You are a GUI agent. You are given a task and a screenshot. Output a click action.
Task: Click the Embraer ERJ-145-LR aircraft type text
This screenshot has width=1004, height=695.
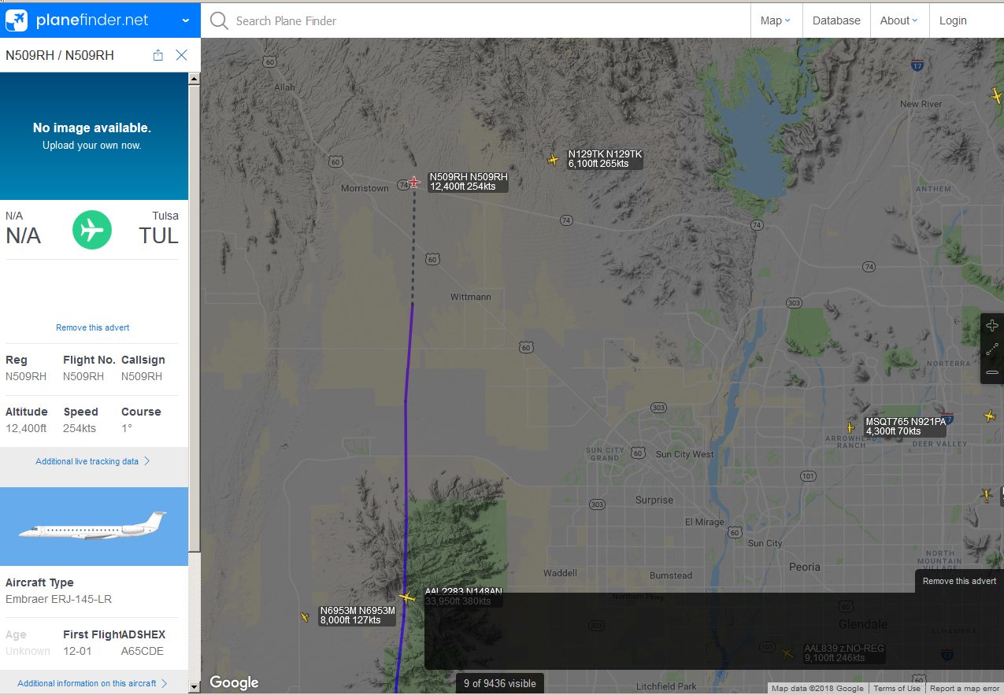click(58, 599)
